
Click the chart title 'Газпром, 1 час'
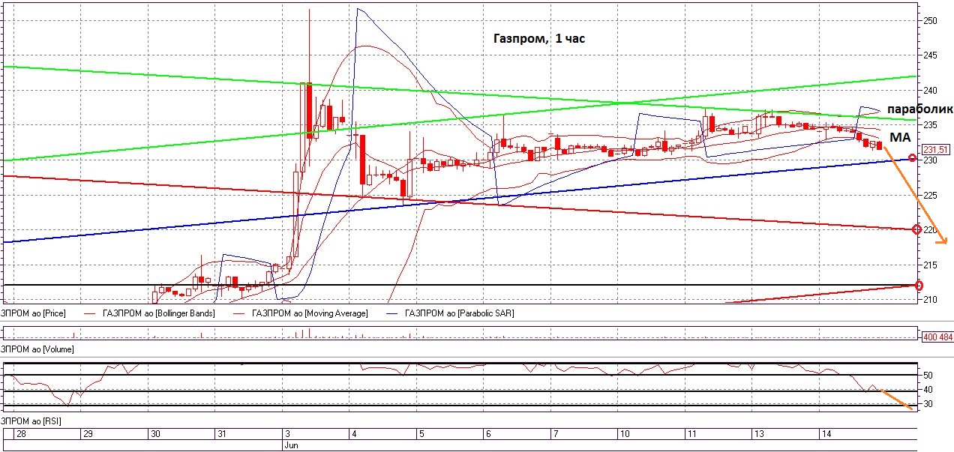(x=538, y=39)
